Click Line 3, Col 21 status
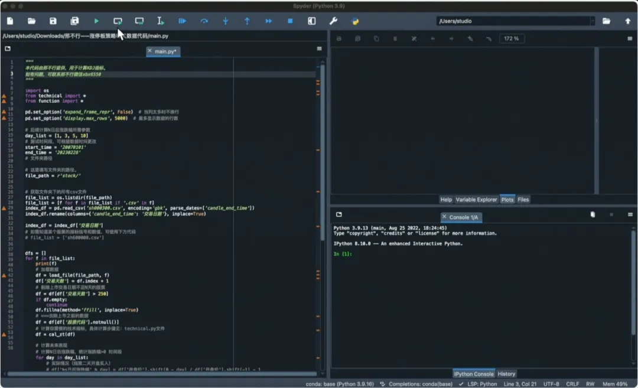Viewport: 638px width, 388px height. tap(520, 384)
